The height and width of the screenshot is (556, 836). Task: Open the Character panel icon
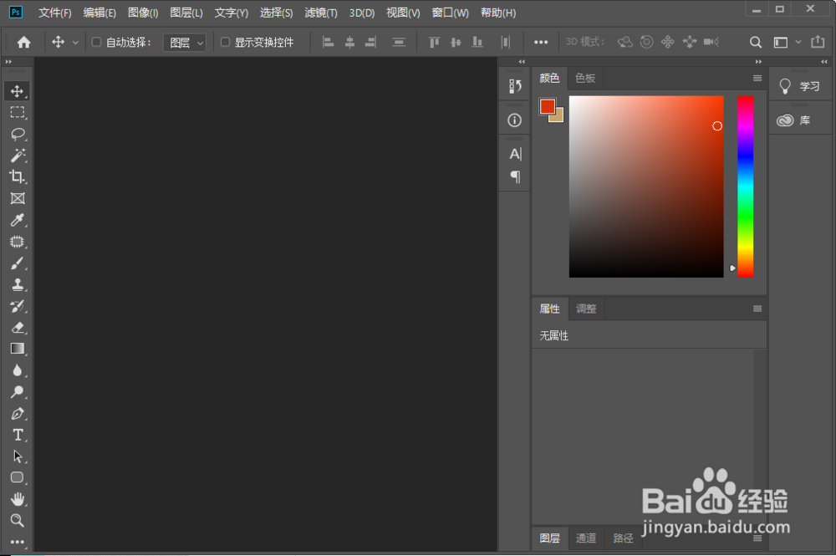point(515,154)
